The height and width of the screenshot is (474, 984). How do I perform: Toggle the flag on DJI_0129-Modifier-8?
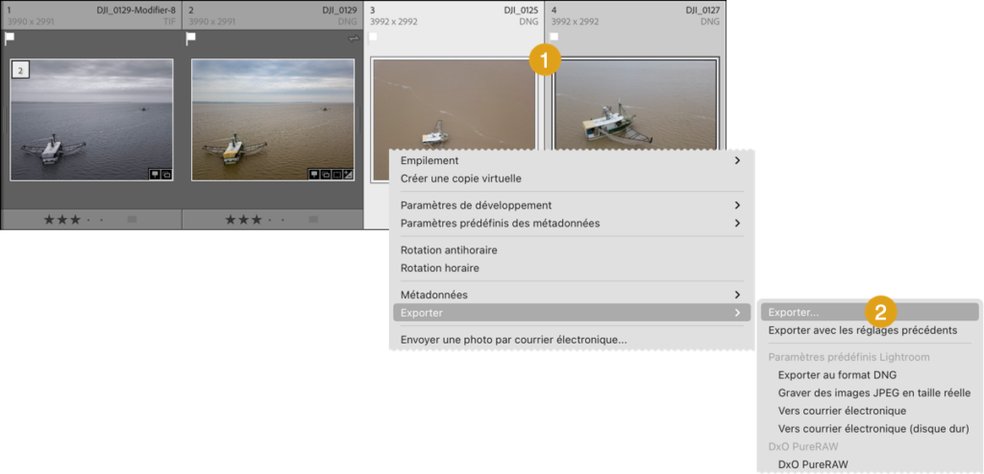(x=10, y=38)
